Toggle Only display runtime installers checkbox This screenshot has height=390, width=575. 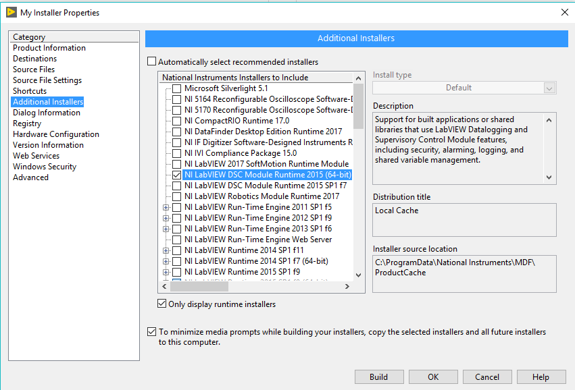(162, 304)
